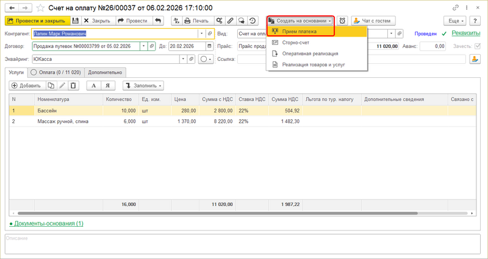Click the trash delete row icon

pos(73,86)
